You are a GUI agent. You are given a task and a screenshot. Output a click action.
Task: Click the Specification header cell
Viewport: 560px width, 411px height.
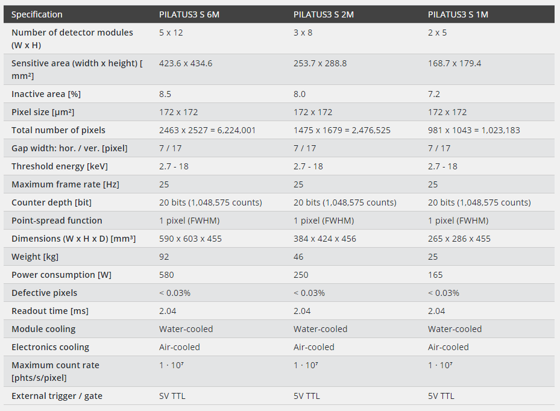coord(37,14)
